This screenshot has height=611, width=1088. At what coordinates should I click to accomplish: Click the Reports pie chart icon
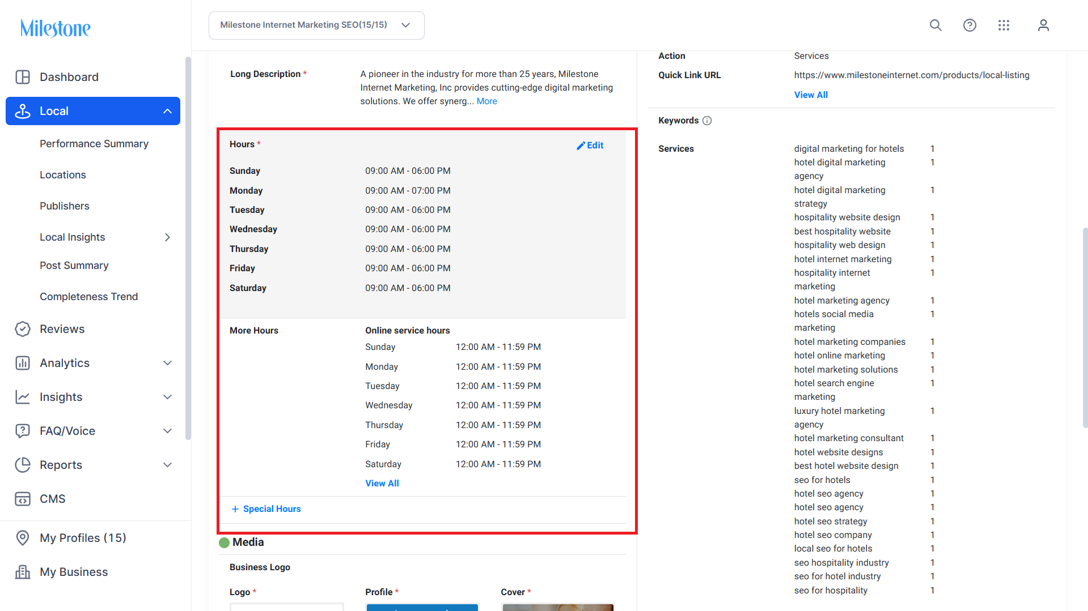click(23, 465)
